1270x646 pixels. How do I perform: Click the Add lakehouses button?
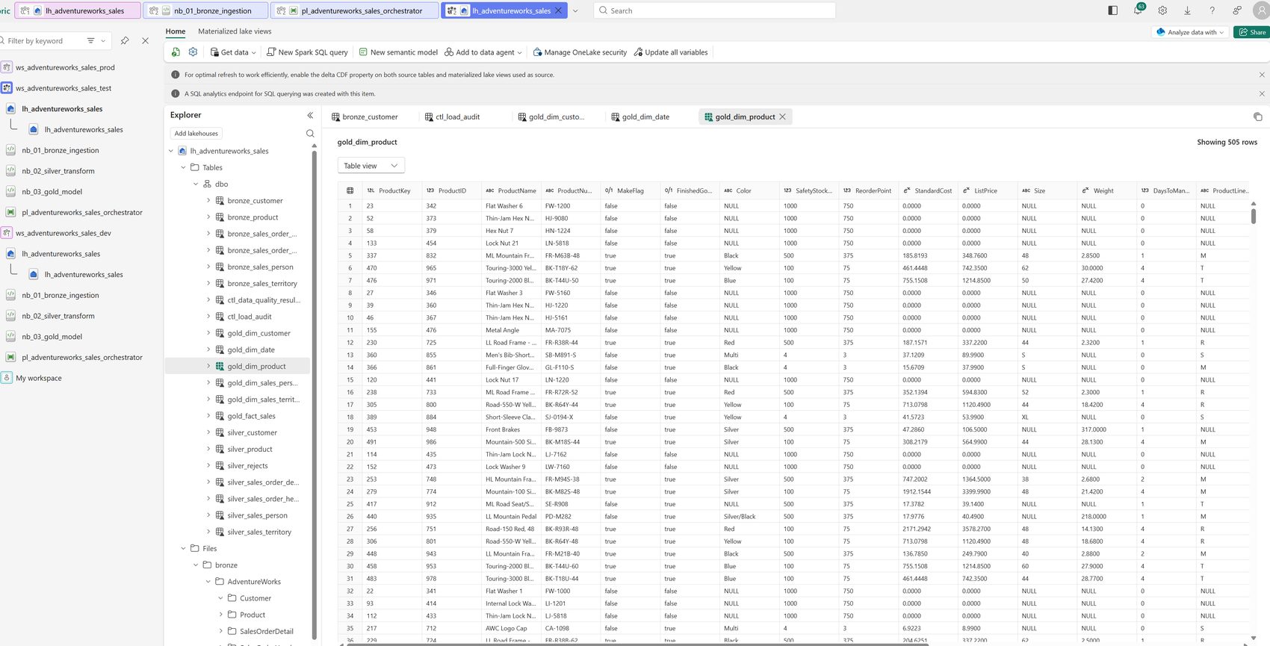point(196,134)
